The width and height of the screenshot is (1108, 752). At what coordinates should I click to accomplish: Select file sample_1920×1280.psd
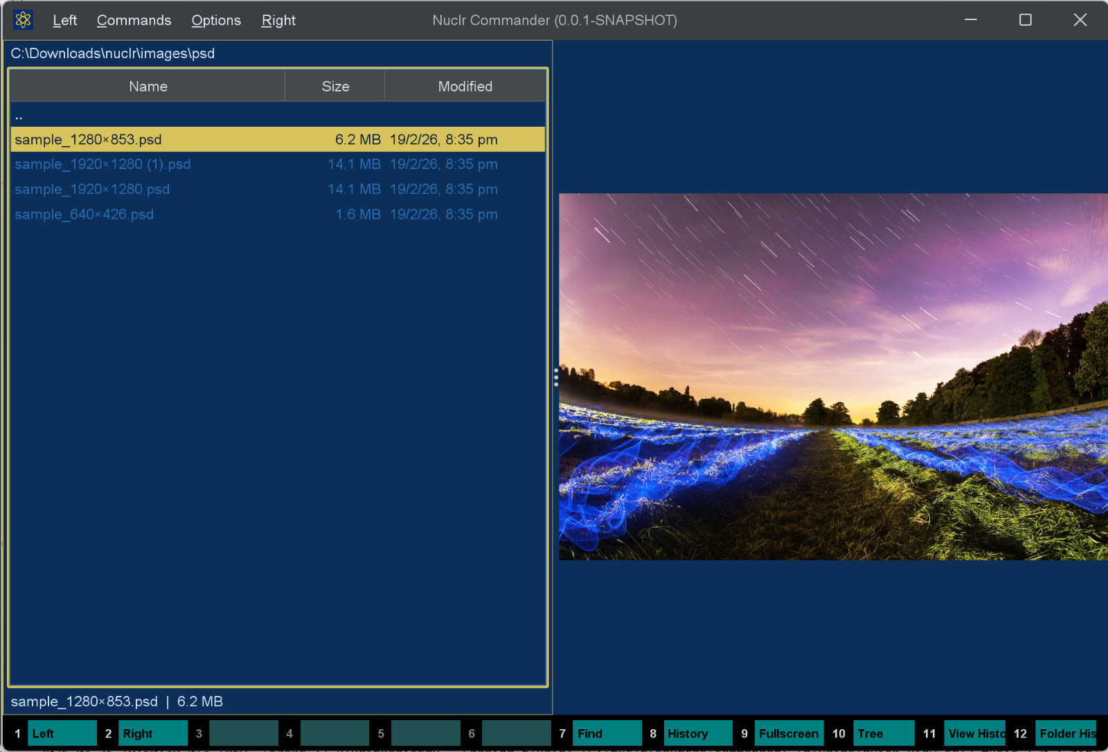tap(278, 189)
